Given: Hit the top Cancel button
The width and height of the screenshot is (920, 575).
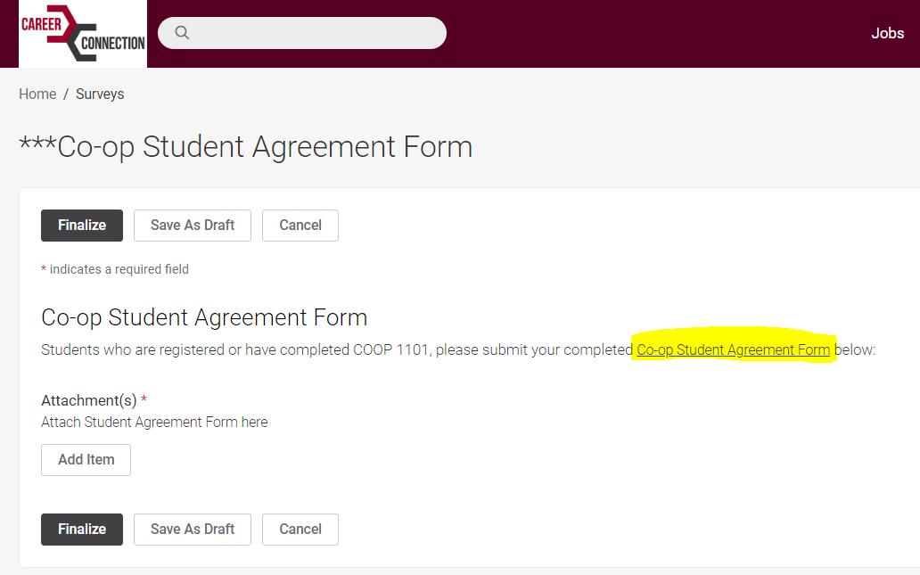Looking at the screenshot, I should (300, 225).
